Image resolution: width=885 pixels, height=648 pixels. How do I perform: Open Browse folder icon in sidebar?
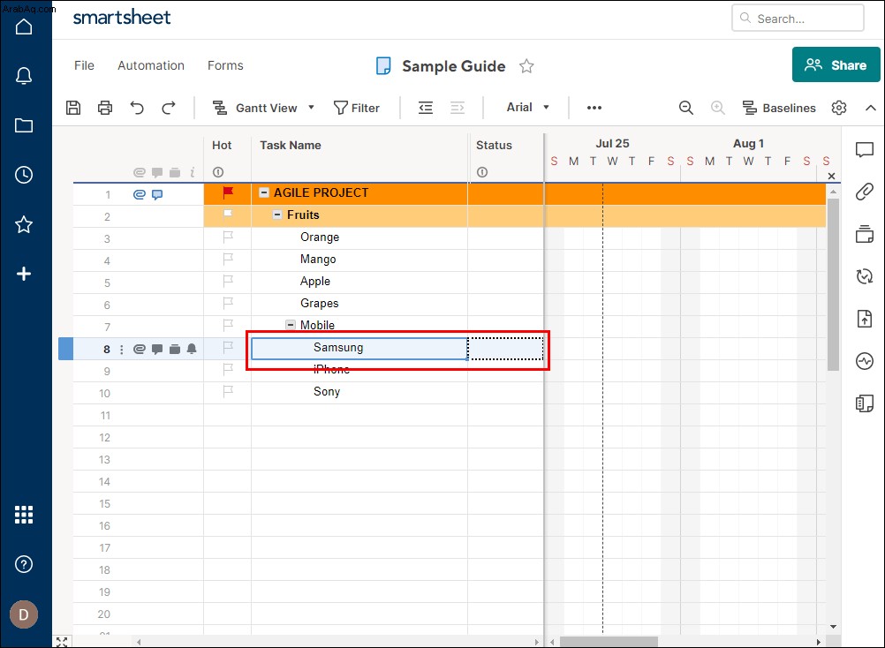tap(24, 124)
